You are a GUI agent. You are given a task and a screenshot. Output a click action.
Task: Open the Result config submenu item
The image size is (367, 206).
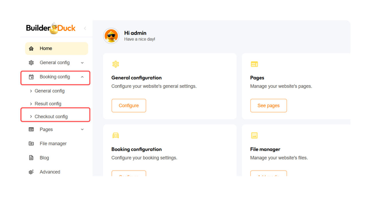[x=48, y=104]
